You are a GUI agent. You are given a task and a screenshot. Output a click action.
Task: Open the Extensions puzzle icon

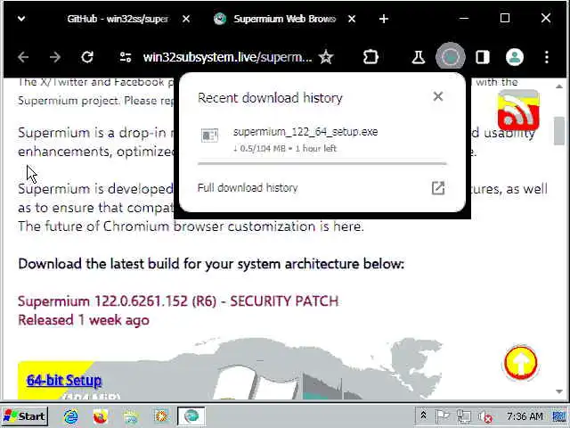coord(370,57)
